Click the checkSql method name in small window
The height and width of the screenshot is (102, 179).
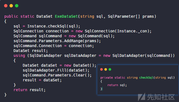[146, 78]
